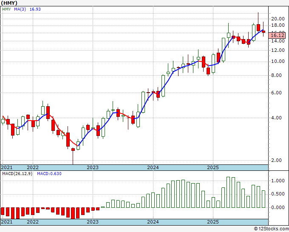289x232 pixels.
Task: Click the MACD:0.630 value label
Action: [49, 174]
